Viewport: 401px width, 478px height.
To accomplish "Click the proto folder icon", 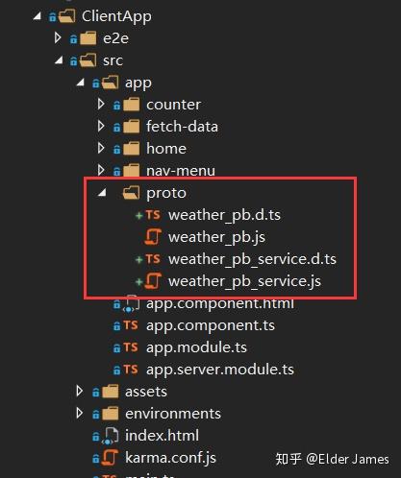I will pyautogui.click(x=131, y=193).
